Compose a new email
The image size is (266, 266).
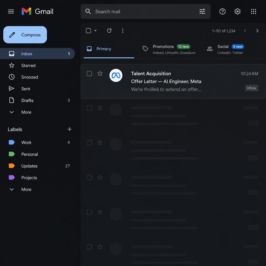point(25,35)
